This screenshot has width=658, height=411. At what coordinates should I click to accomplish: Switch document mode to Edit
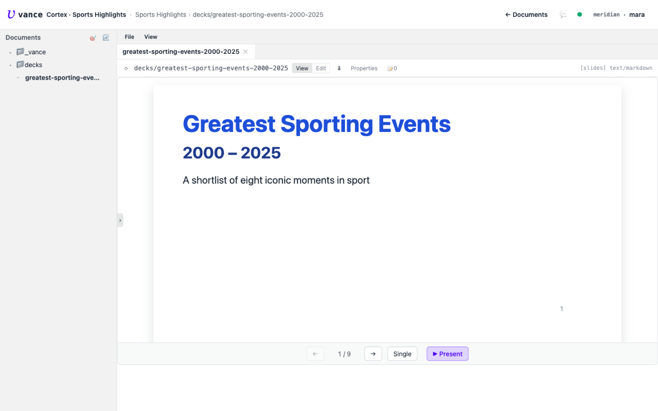[x=321, y=68]
